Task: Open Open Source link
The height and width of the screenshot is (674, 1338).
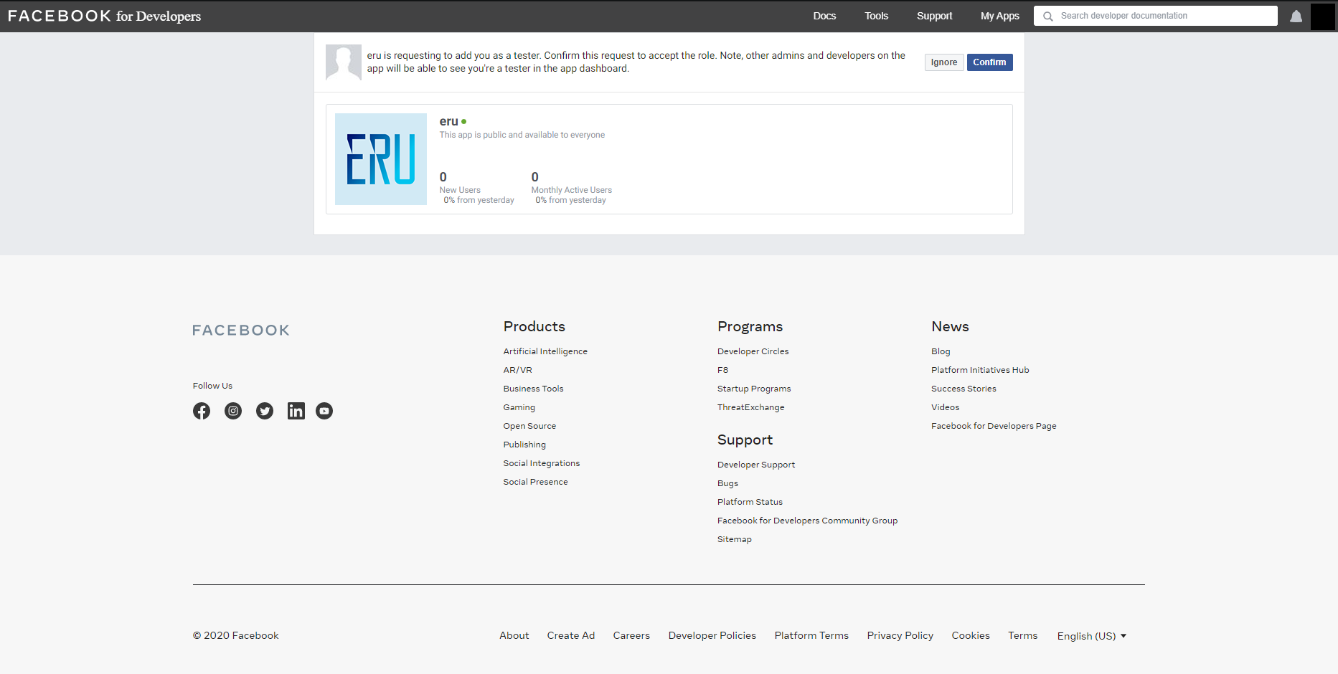Action: [529, 426]
